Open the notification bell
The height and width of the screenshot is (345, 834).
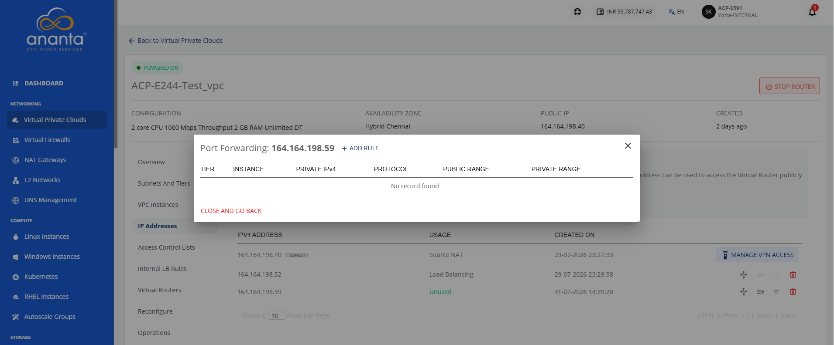tap(812, 11)
